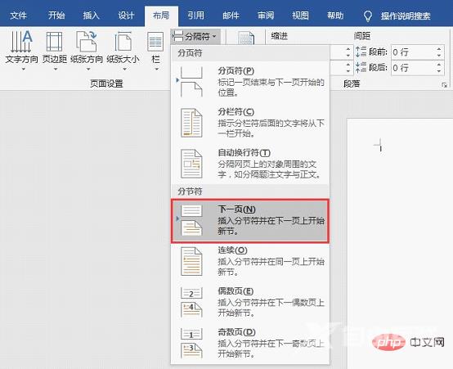The width and height of the screenshot is (453, 369).
Task: Toggle the 分隔符 breaks dropdown button
Action: click(x=195, y=37)
